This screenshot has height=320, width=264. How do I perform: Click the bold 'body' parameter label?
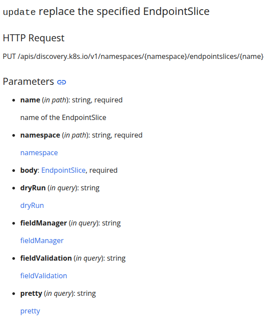[29, 170]
